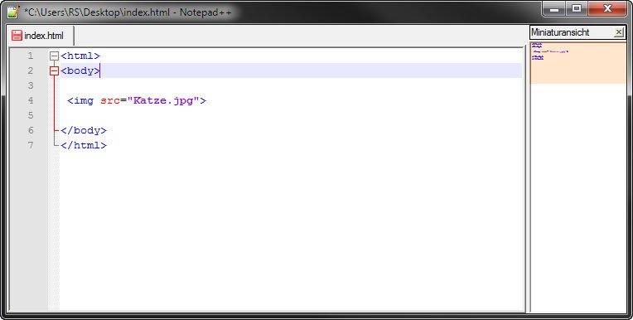
Task: Maximize the Notepad++ window
Action: (577, 8)
